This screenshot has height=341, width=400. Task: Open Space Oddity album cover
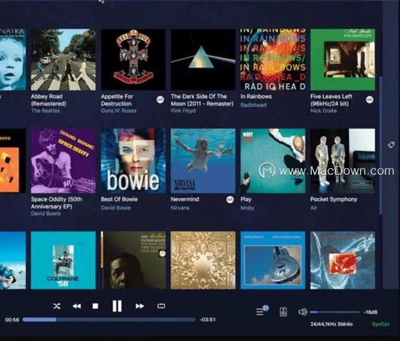pyautogui.click(x=63, y=161)
